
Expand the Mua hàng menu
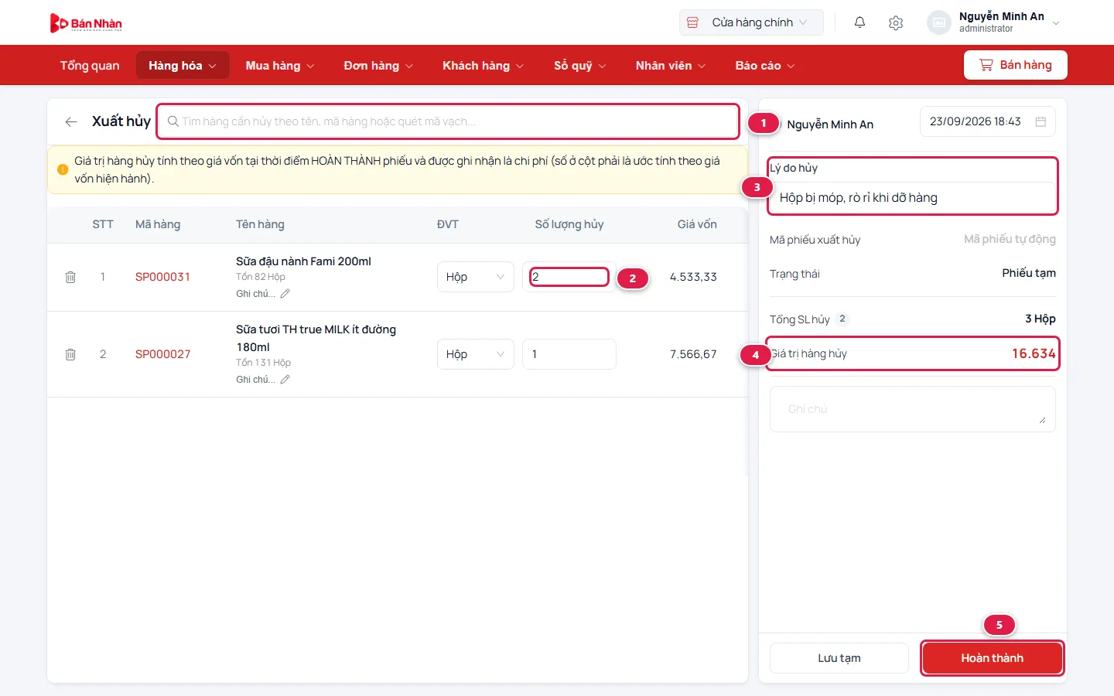pyautogui.click(x=280, y=66)
